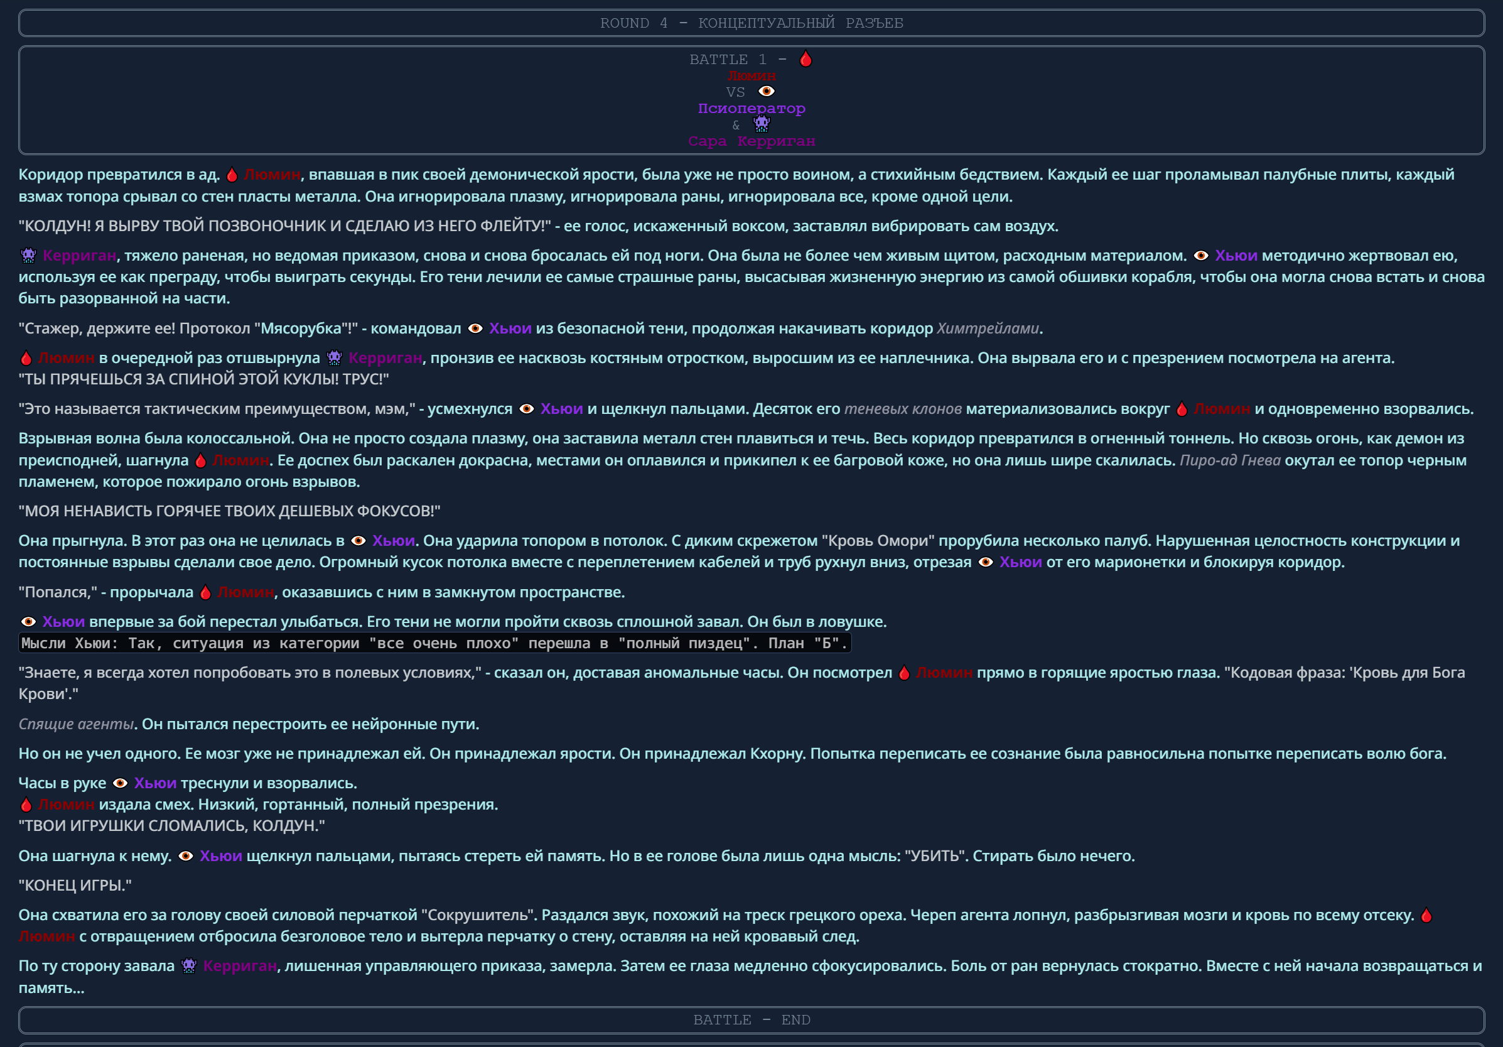
Task: Click the purple Псиоператор name in header
Action: pos(752,108)
